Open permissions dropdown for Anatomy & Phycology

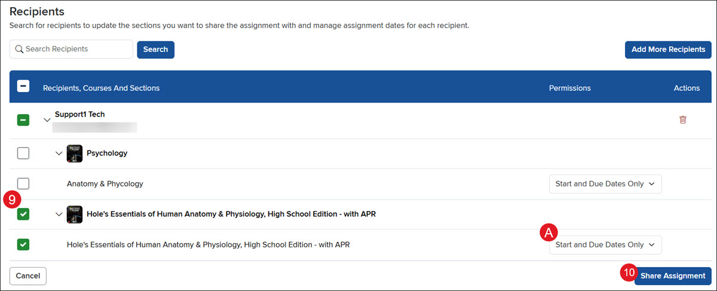pyautogui.click(x=605, y=184)
